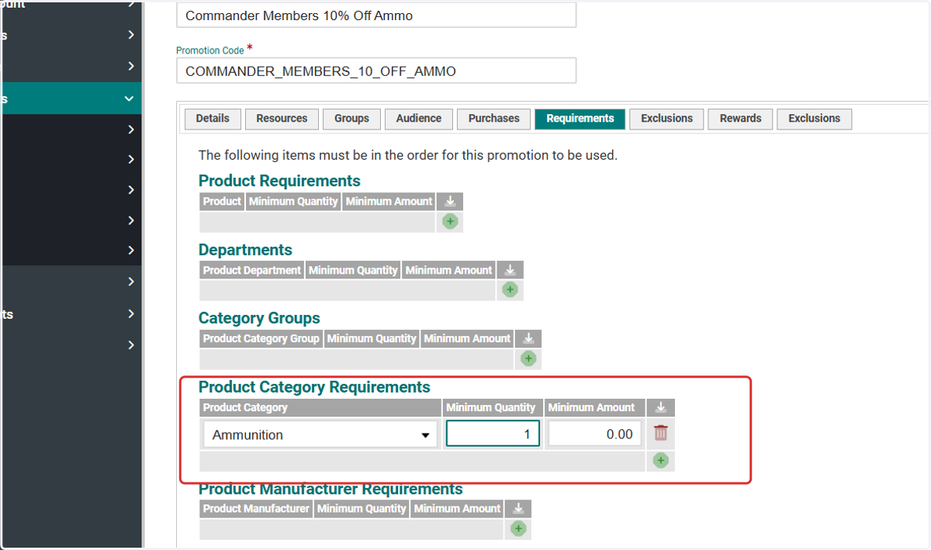Screen dimensions: 931x550
Task: Open the Rewards tab
Action: tap(740, 119)
